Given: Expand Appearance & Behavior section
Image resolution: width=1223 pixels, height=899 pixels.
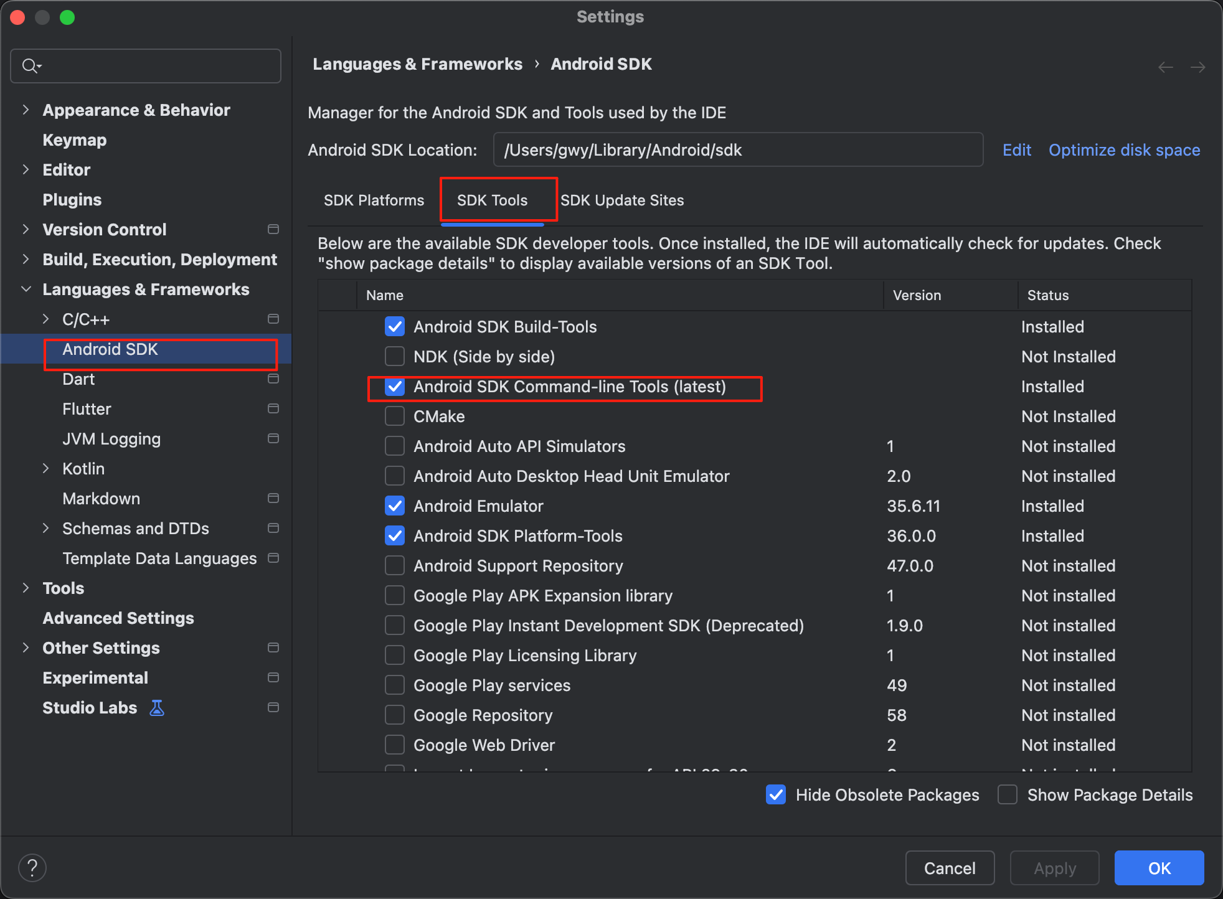Looking at the screenshot, I should coord(26,110).
